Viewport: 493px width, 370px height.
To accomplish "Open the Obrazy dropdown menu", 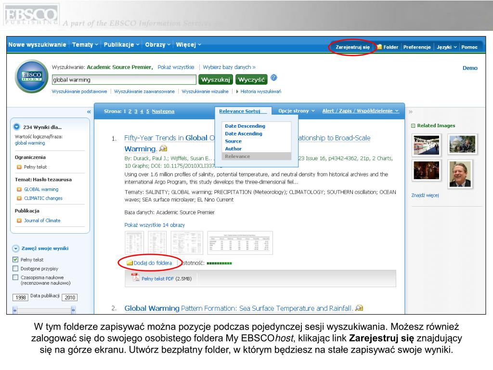I will pos(157,45).
